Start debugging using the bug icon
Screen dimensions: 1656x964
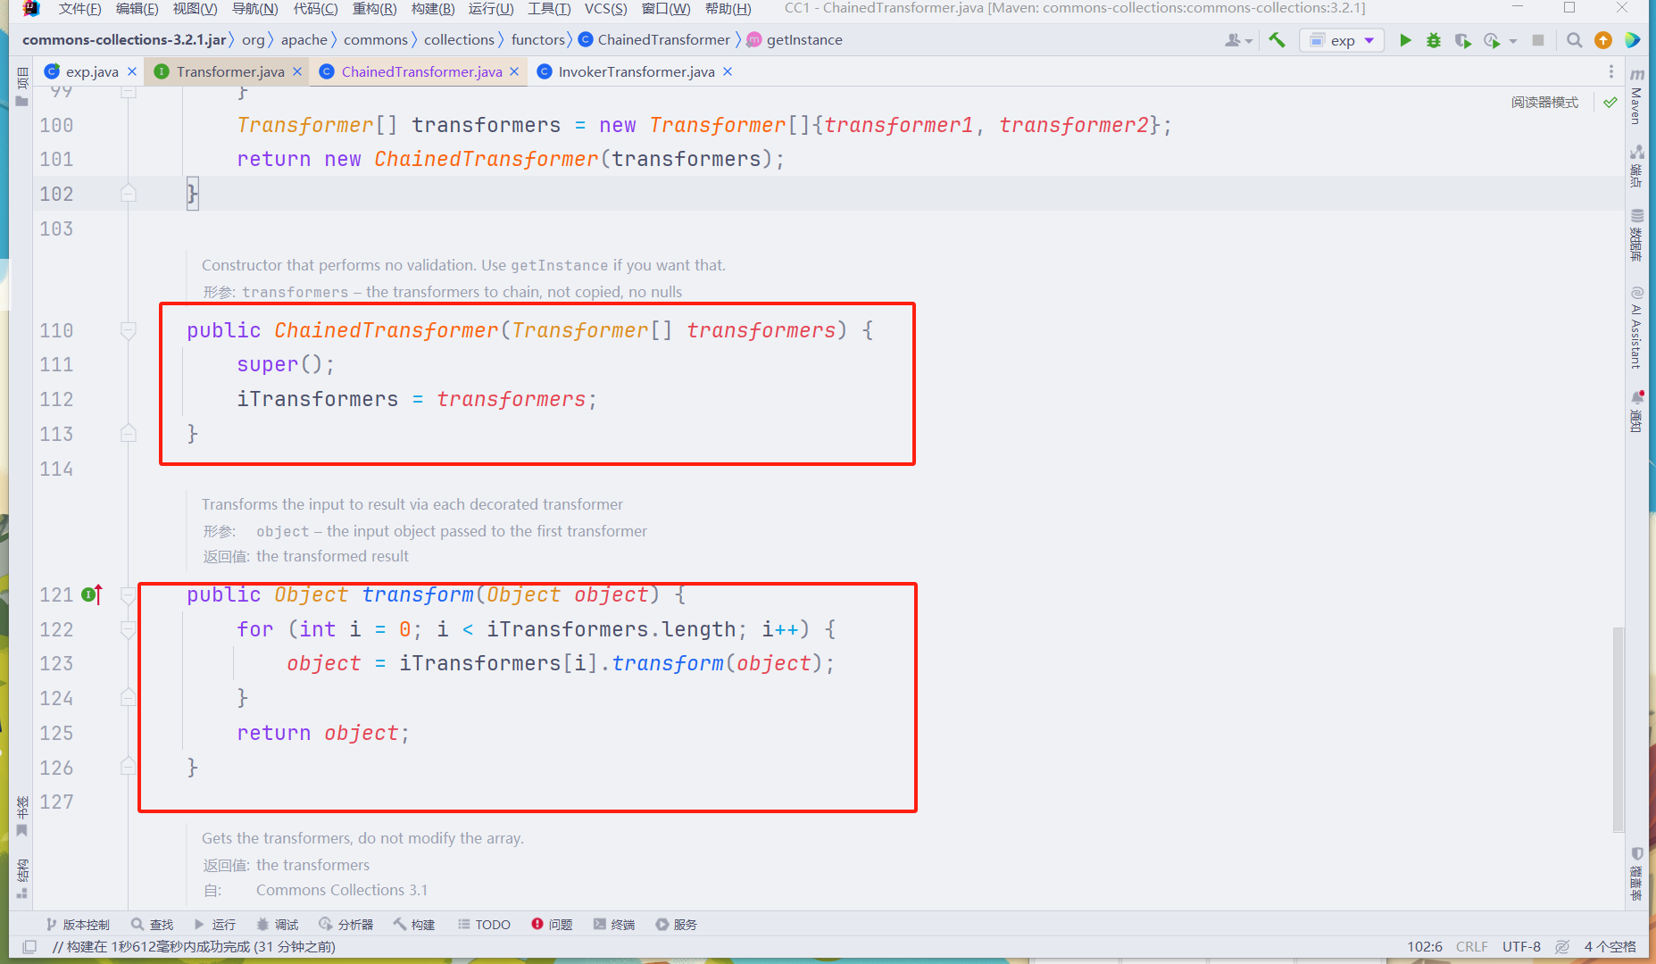[x=1434, y=40]
